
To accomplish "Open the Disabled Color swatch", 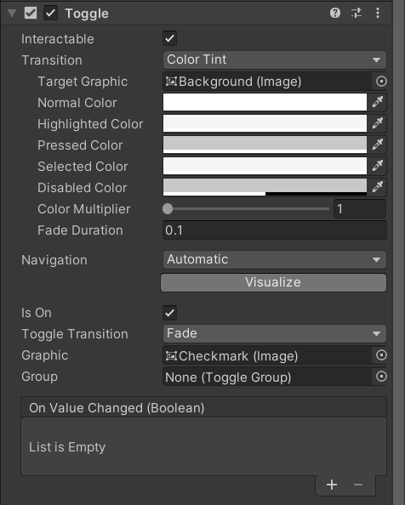I will [x=265, y=187].
